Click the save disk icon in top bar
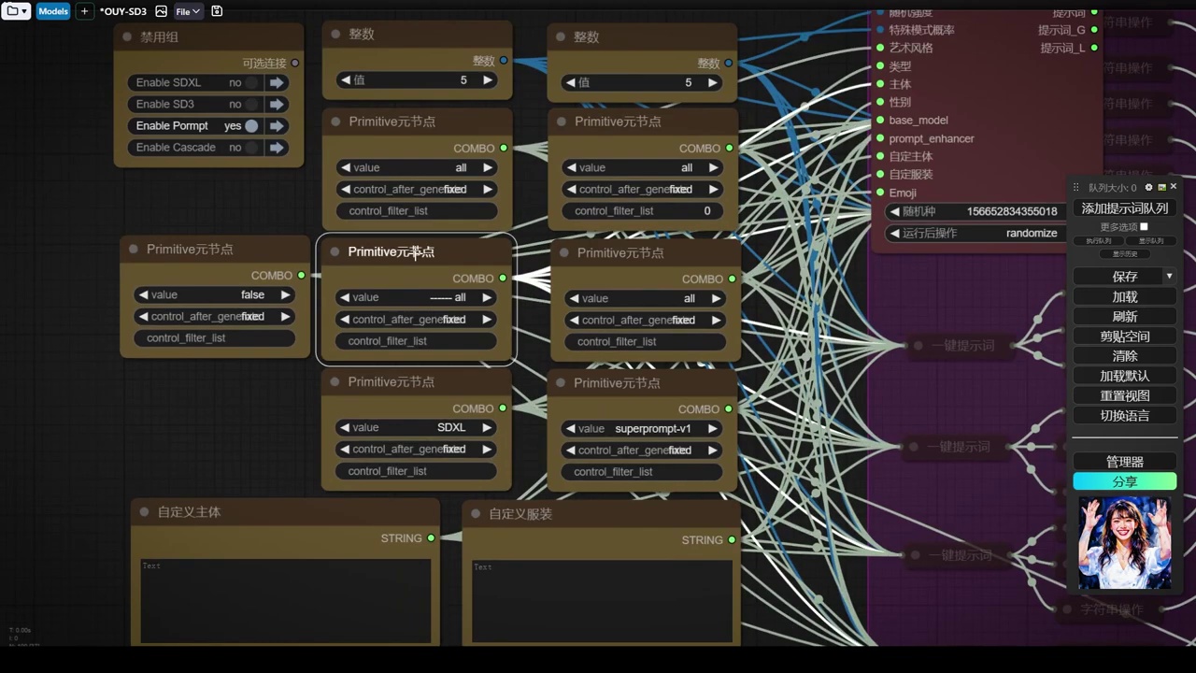Image resolution: width=1196 pixels, height=673 pixels. click(x=217, y=11)
